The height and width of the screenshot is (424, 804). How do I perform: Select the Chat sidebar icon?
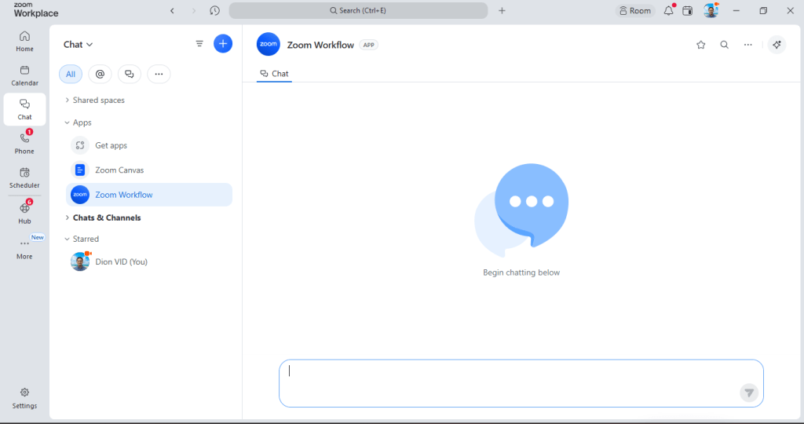(x=24, y=109)
